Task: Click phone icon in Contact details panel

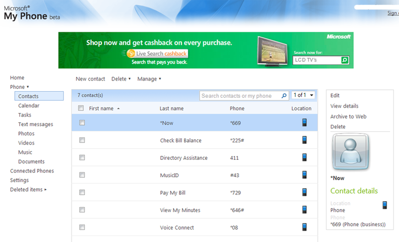Action: click(x=385, y=205)
